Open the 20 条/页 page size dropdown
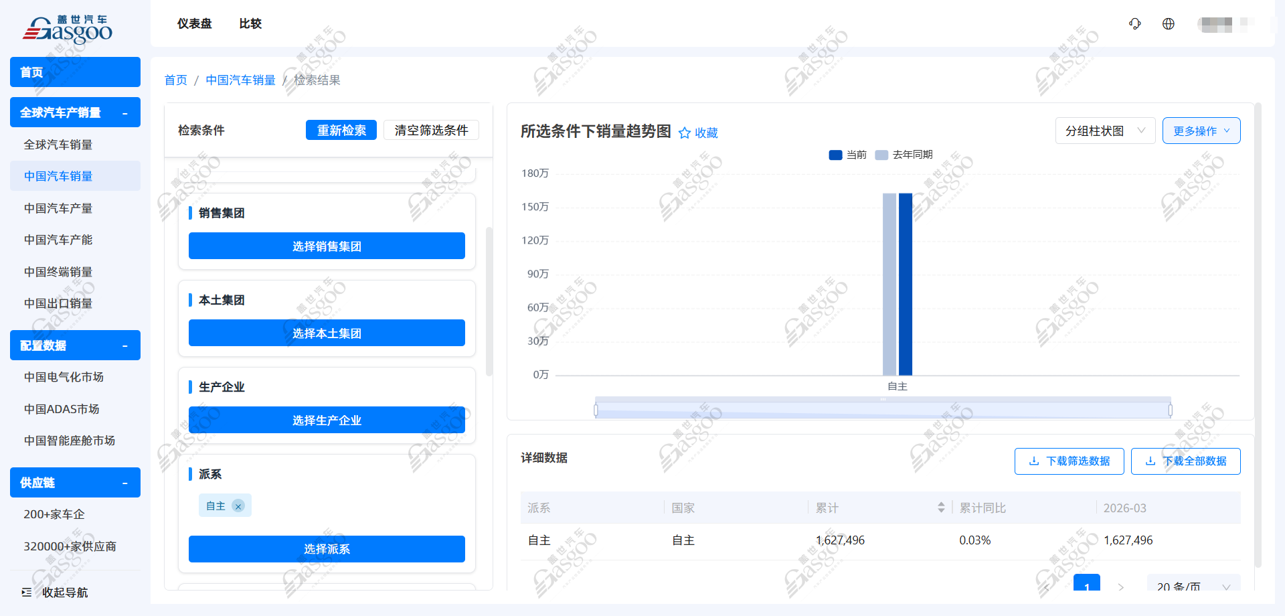This screenshot has width=1285, height=616. click(x=1193, y=587)
